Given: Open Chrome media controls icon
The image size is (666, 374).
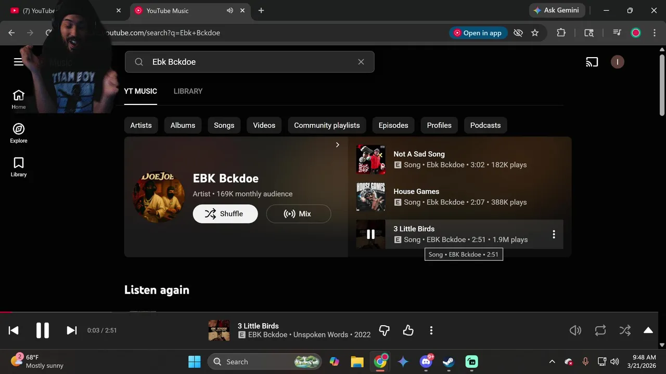Looking at the screenshot, I should pyautogui.click(x=617, y=33).
